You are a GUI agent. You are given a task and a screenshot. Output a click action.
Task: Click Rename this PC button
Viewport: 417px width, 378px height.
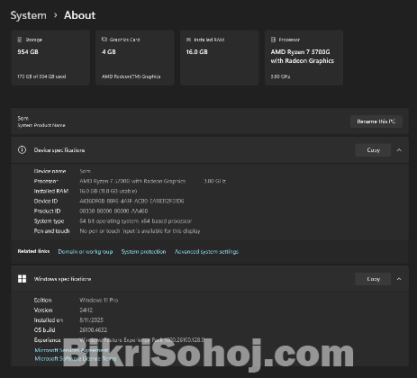pyautogui.click(x=376, y=121)
